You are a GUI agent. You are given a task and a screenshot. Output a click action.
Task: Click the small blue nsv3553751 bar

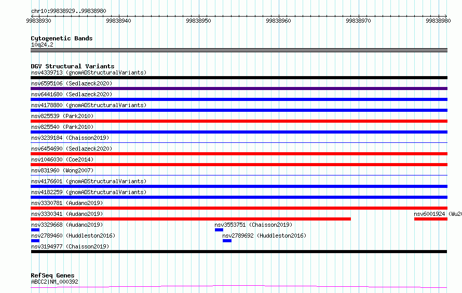(x=219, y=230)
